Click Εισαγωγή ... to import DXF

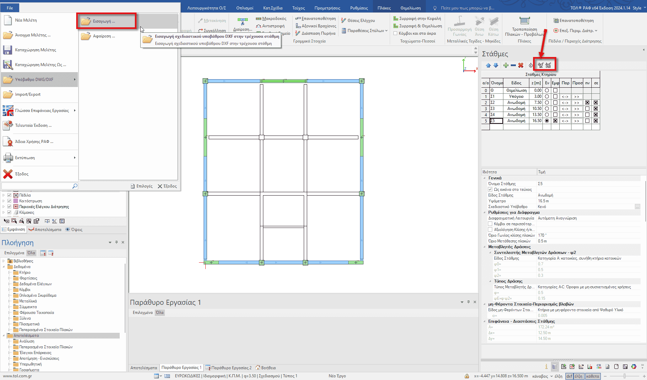[x=107, y=21]
